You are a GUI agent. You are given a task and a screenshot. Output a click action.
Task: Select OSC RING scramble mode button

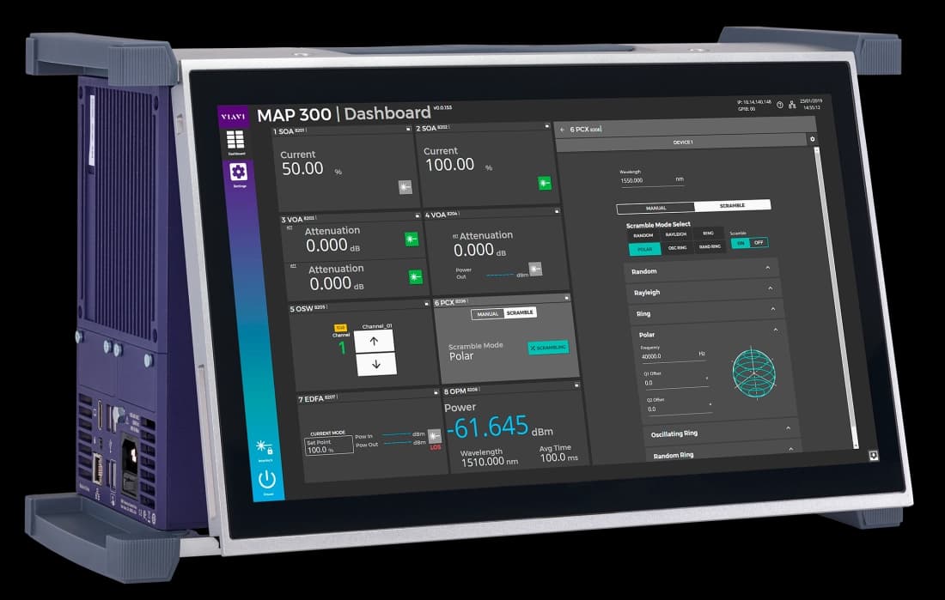tap(677, 248)
